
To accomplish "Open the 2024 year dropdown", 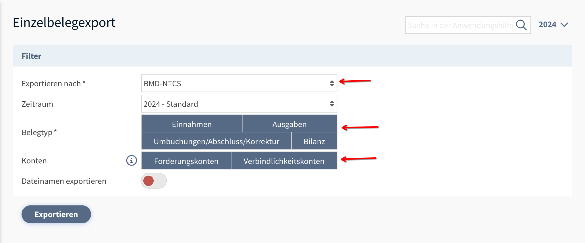I will [x=553, y=25].
